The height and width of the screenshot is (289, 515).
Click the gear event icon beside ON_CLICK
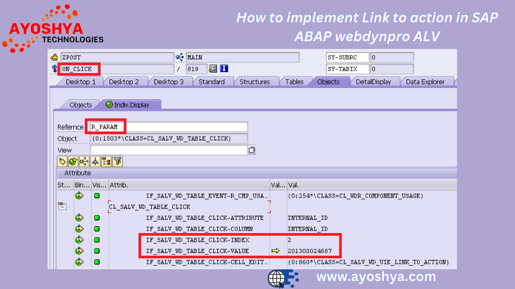pyautogui.click(x=54, y=69)
